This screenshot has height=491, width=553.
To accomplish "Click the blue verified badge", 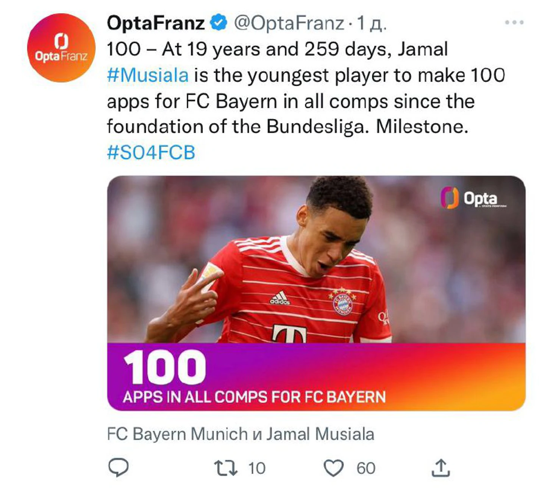I will tap(219, 23).
